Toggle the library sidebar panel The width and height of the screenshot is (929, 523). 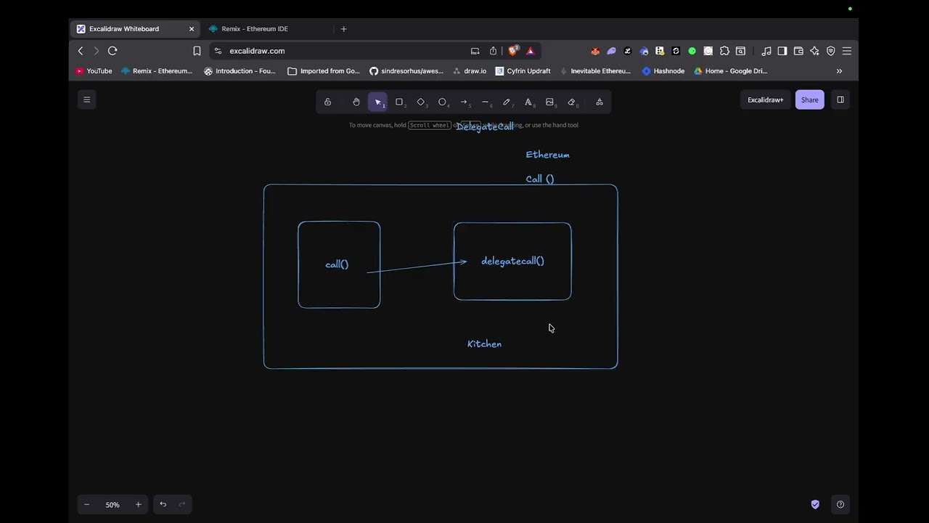(x=840, y=100)
